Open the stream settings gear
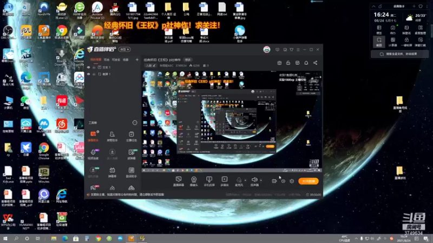 [292, 181]
